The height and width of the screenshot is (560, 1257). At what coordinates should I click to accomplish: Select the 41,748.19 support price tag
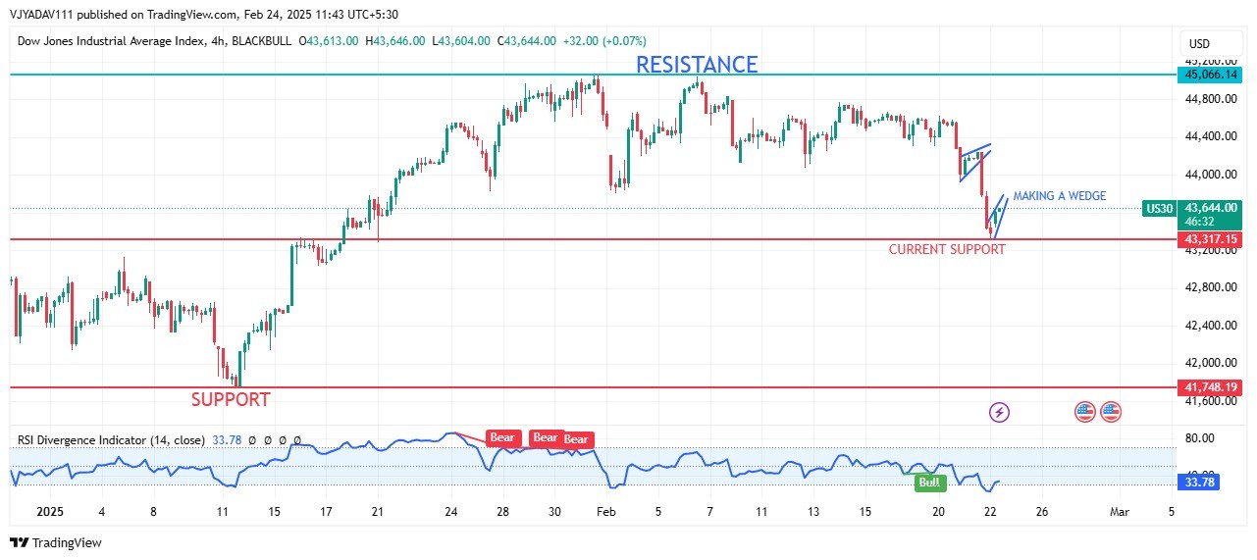pyautogui.click(x=1211, y=387)
